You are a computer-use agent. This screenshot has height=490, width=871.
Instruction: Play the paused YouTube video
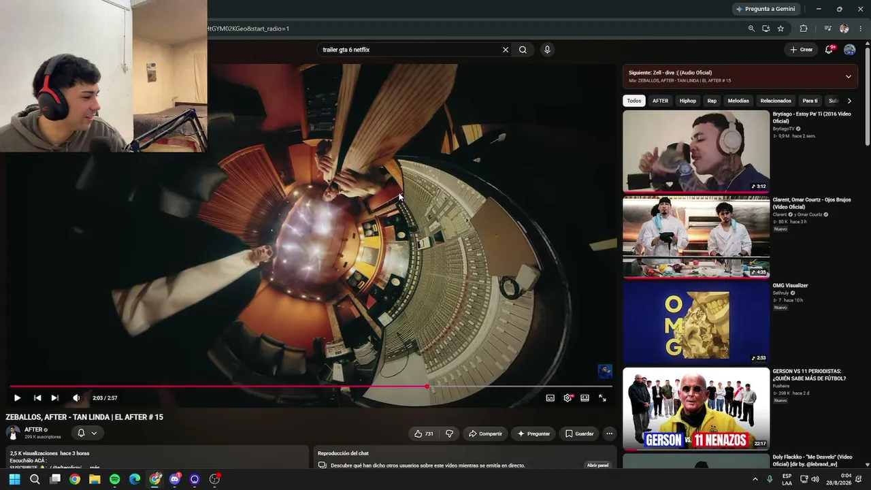(17, 398)
